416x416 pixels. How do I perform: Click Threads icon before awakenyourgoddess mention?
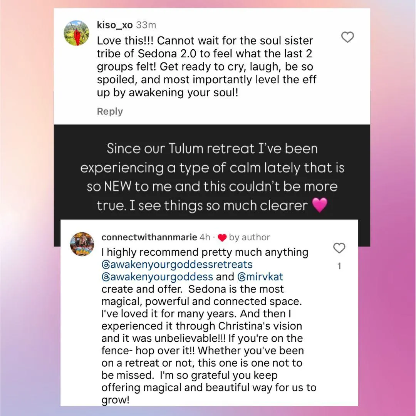coord(106,277)
